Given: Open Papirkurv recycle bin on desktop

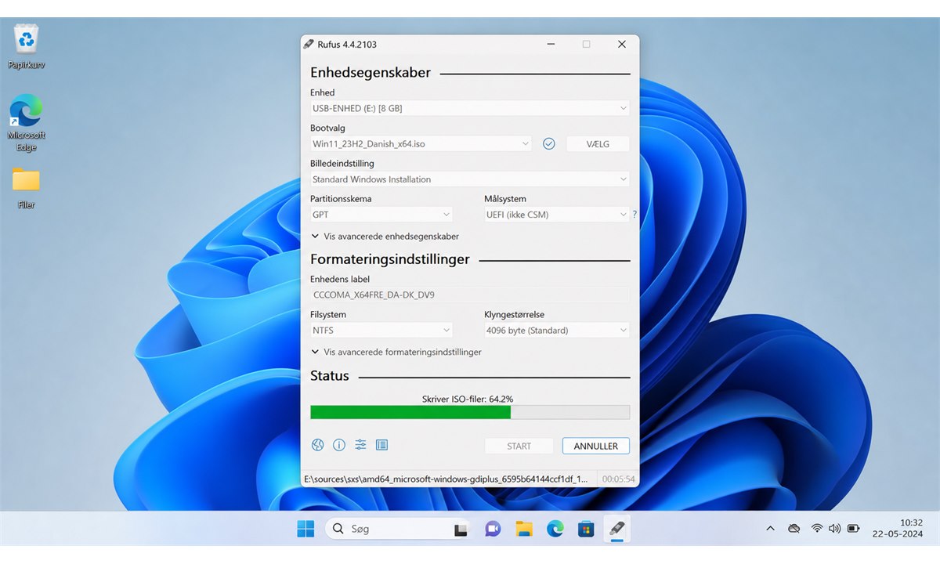Looking at the screenshot, I should pos(26,46).
